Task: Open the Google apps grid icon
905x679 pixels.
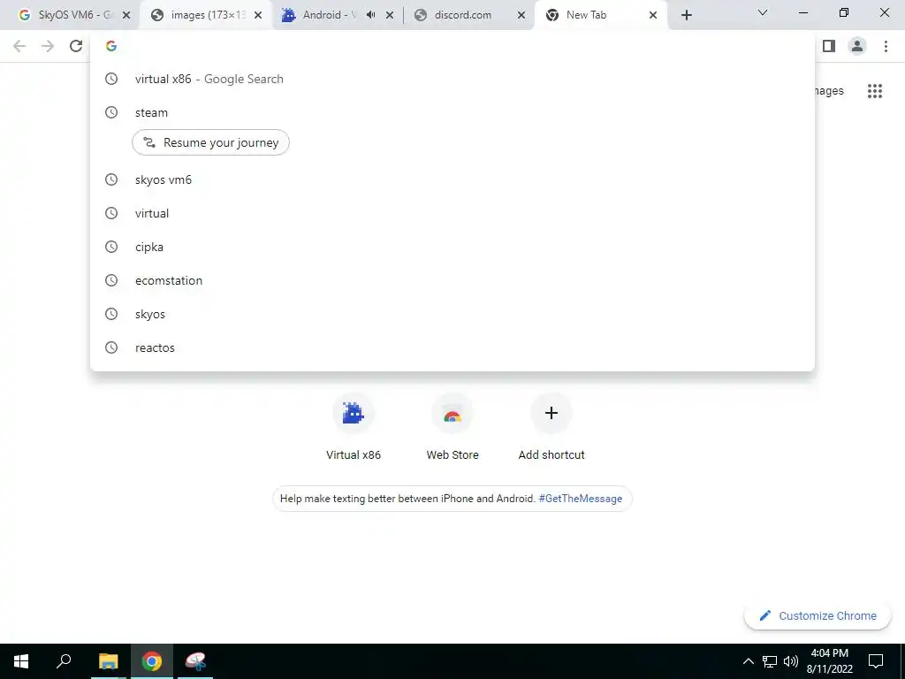Action: pyautogui.click(x=874, y=91)
